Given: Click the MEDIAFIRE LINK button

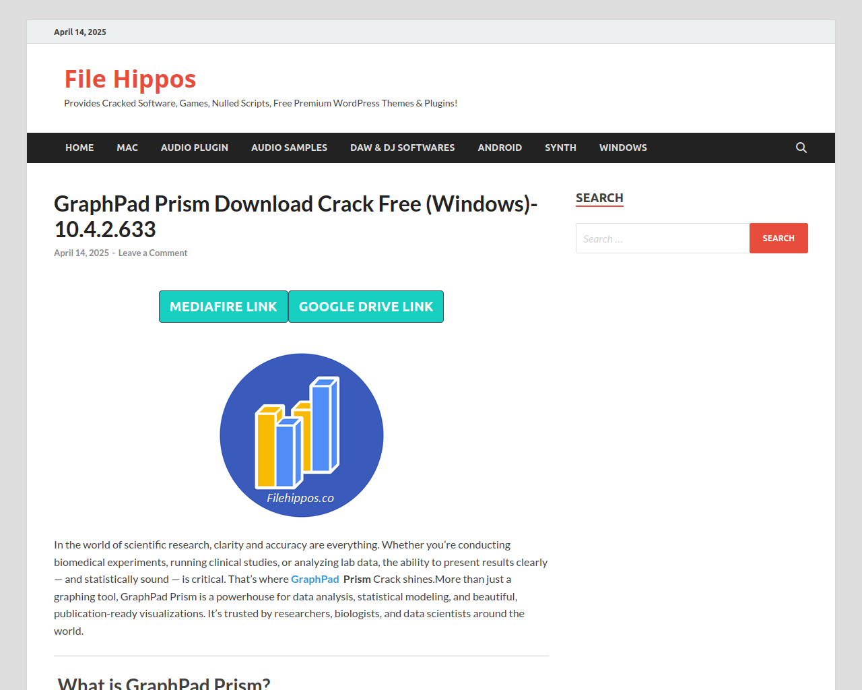Looking at the screenshot, I should point(224,307).
